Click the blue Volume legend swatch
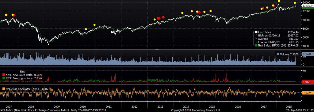Screen dimensions: 314x112 coord(278,54)
